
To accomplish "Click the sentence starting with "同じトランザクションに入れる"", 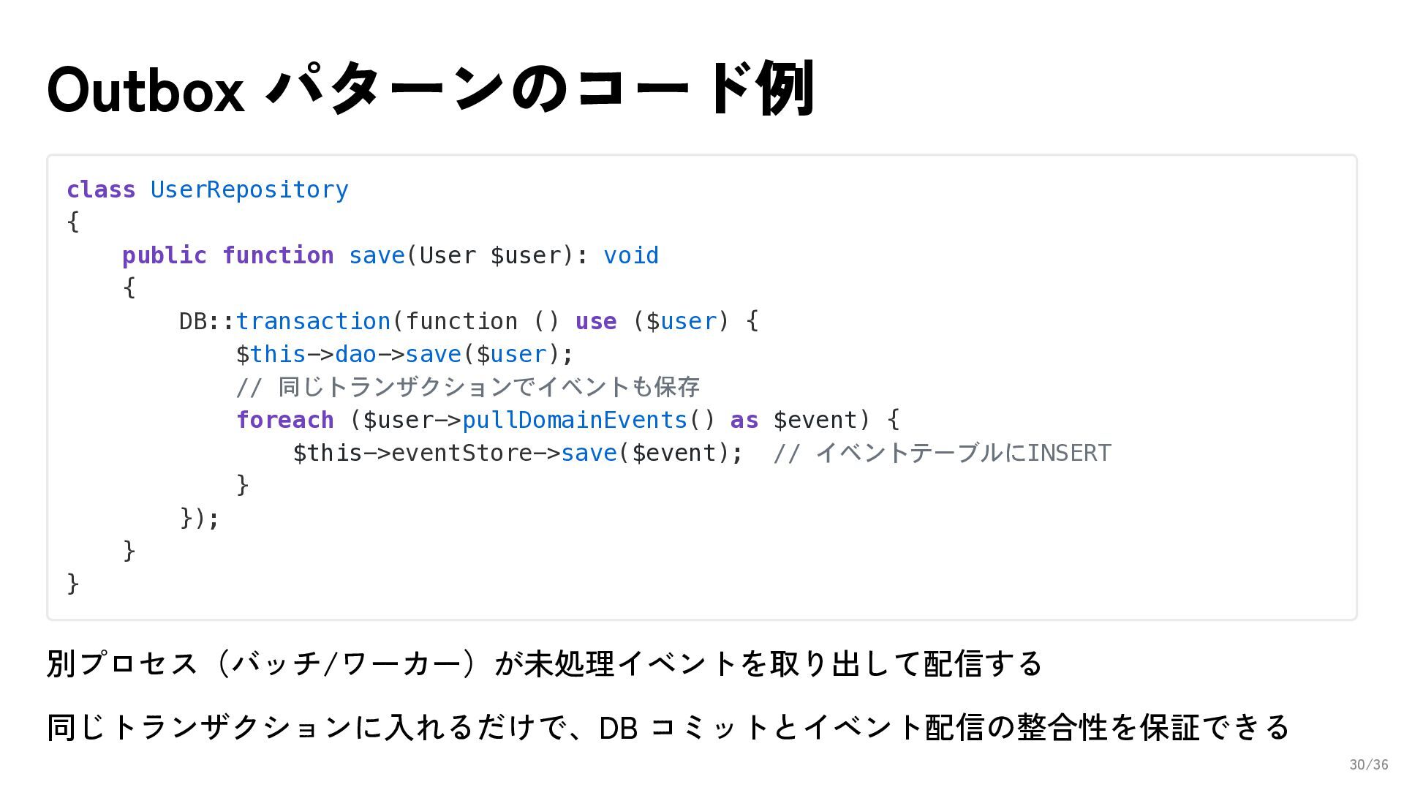I will pos(668,727).
